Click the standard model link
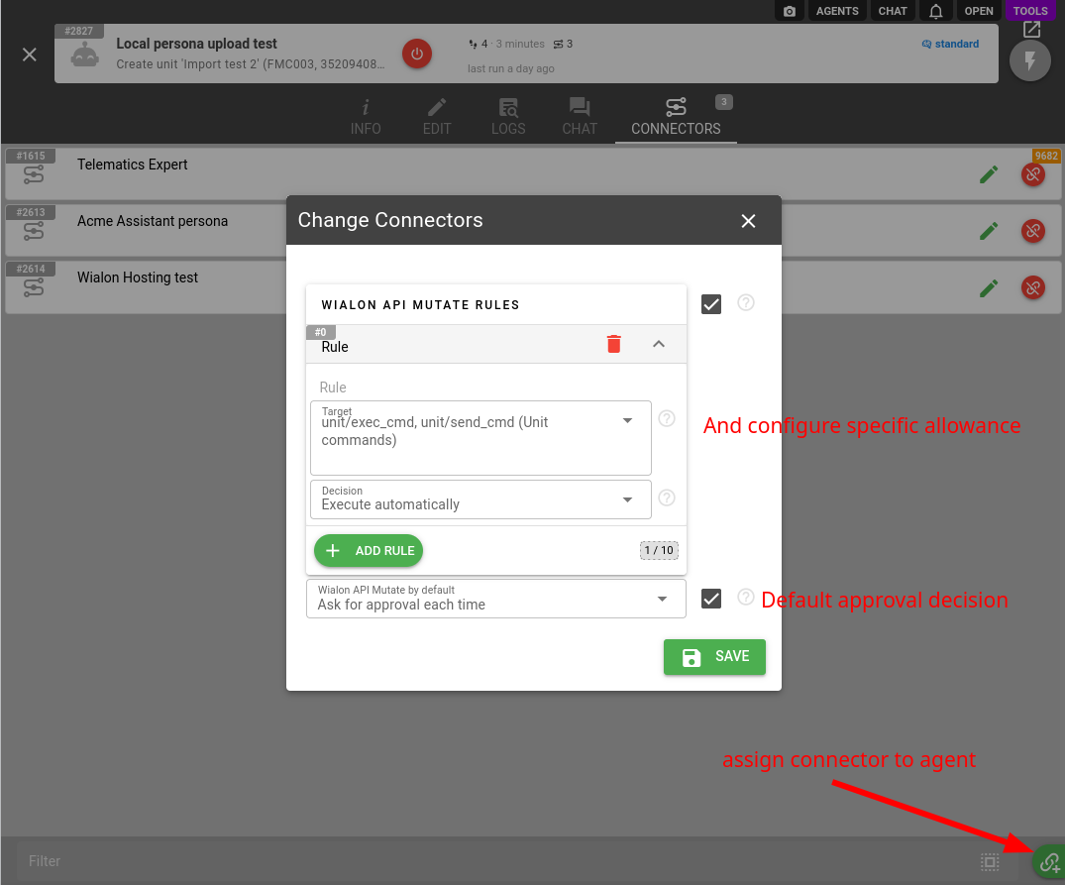1065x885 pixels. (950, 44)
